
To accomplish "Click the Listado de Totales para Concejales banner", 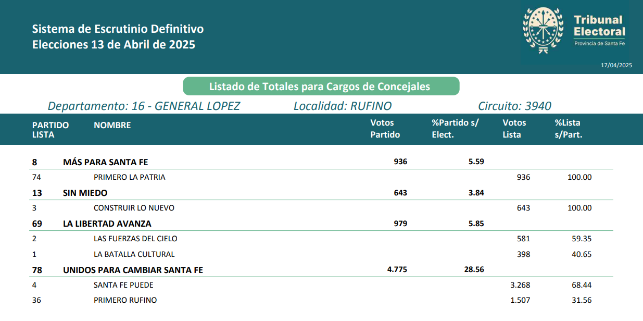I will click(321, 87).
